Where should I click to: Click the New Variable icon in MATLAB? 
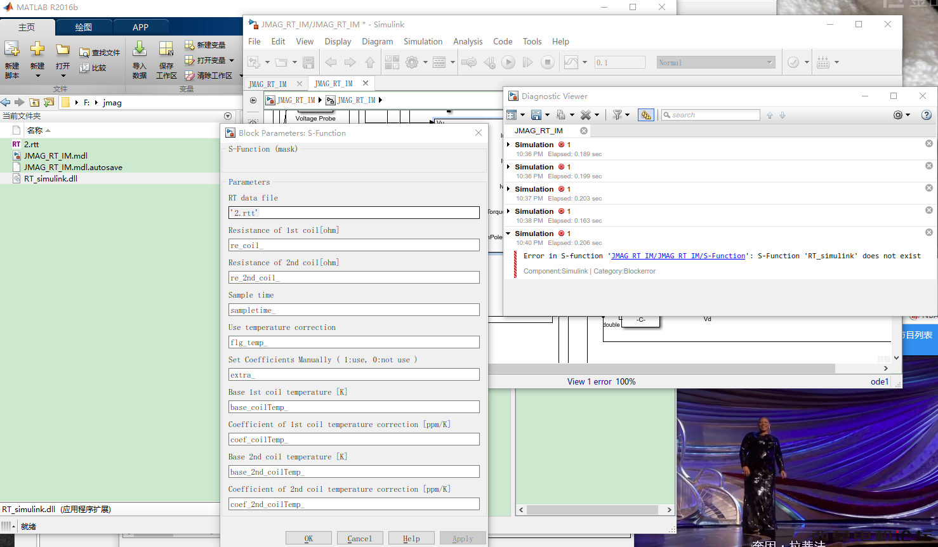coord(189,45)
